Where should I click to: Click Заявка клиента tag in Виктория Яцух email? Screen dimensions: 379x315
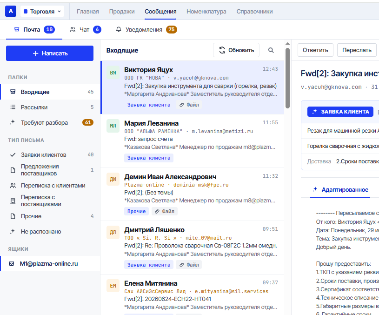(x=149, y=105)
